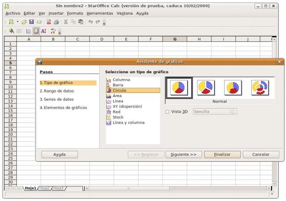Expand the standard toolbar overflow arrow

tap(104, 22)
